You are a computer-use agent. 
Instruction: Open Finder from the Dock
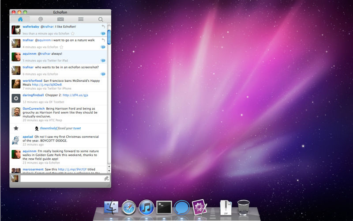(x=111, y=207)
